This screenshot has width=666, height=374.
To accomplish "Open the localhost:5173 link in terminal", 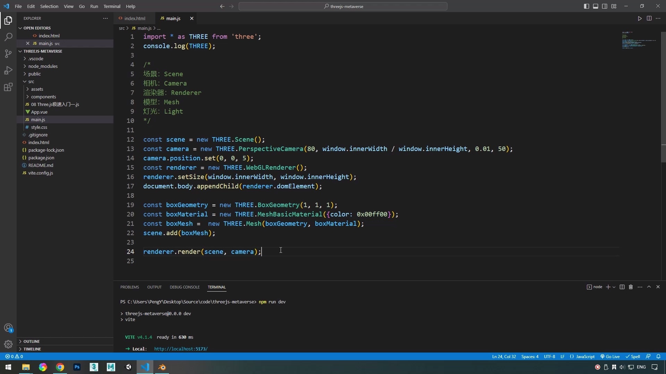I will [181, 349].
